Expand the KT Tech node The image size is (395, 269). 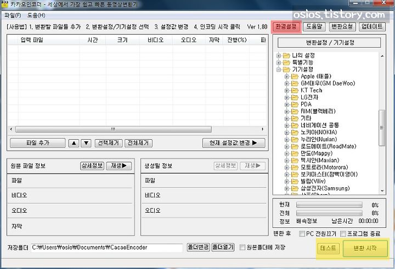(x=287, y=90)
